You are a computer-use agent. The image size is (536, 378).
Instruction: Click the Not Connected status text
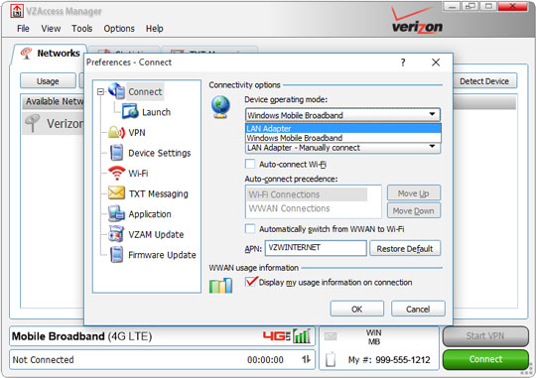coord(43,360)
